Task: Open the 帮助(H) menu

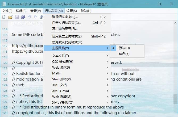Action: (x=86, y=11)
